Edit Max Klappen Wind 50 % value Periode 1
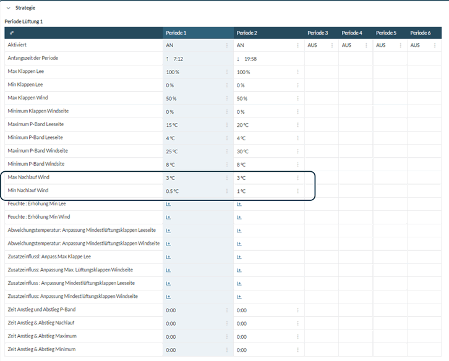The height and width of the screenshot is (361, 449). 172,99
